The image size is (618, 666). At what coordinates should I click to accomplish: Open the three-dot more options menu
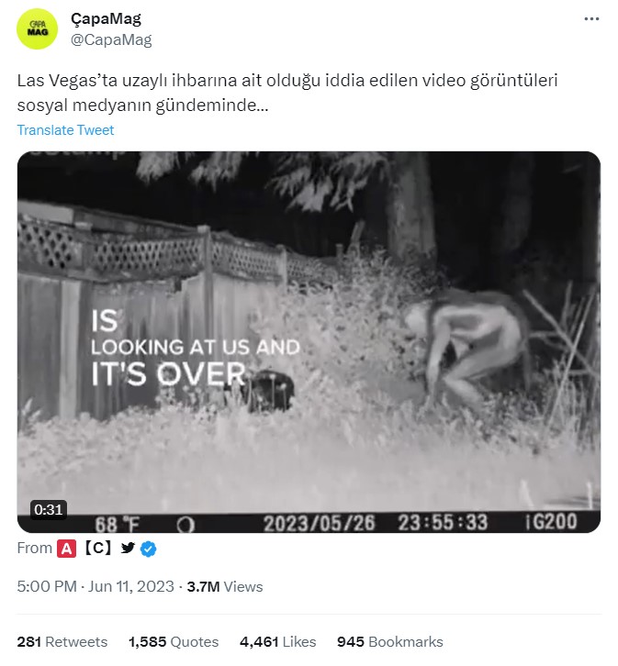pos(593,19)
